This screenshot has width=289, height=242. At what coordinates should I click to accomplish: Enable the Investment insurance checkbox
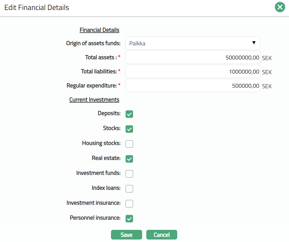click(129, 204)
